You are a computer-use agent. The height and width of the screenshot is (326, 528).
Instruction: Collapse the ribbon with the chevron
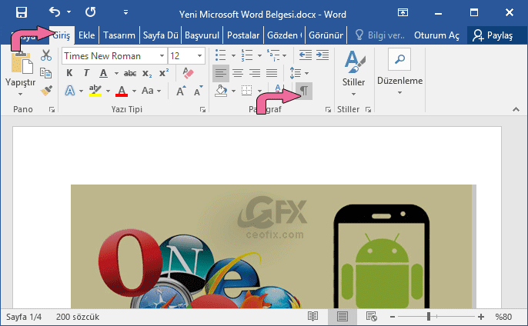coord(516,109)
